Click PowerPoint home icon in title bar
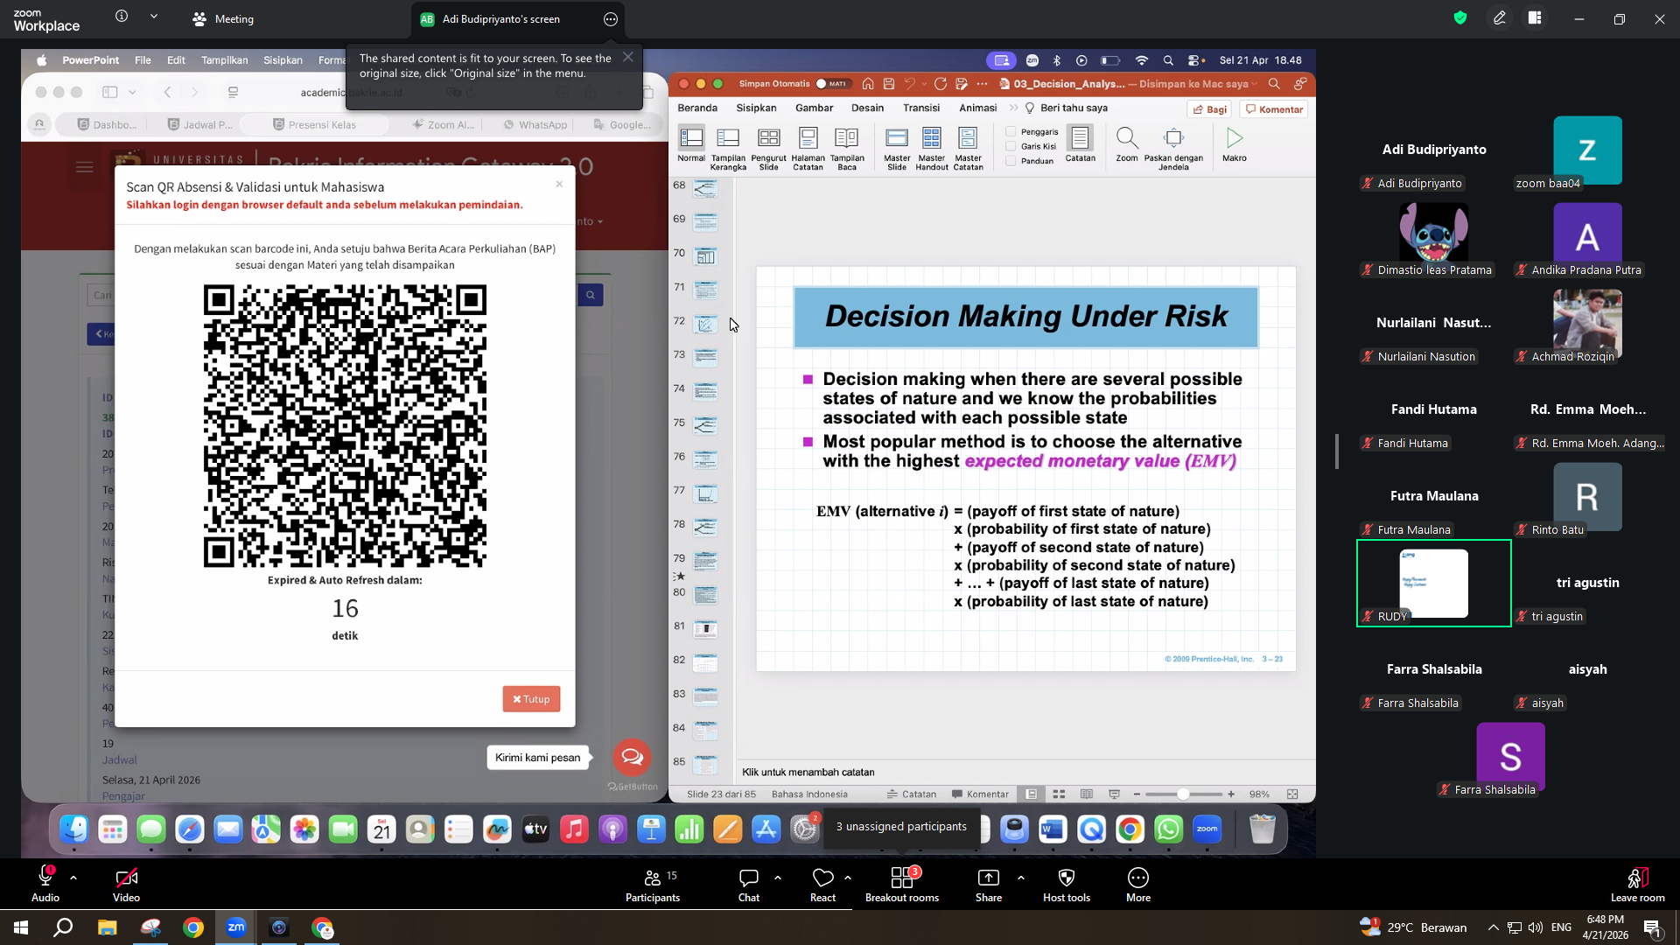1680x945 pixels. point(868,84)
